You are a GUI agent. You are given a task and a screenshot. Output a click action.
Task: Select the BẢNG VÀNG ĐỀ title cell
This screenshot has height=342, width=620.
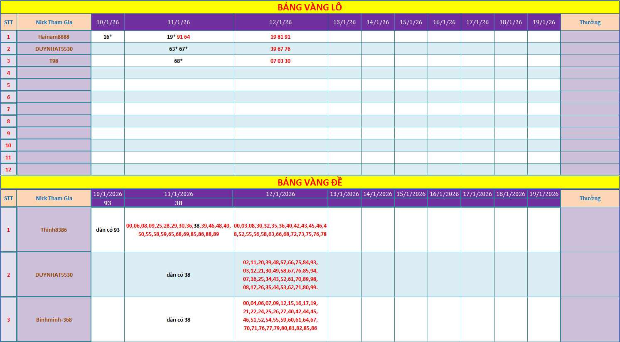[310, 182]
